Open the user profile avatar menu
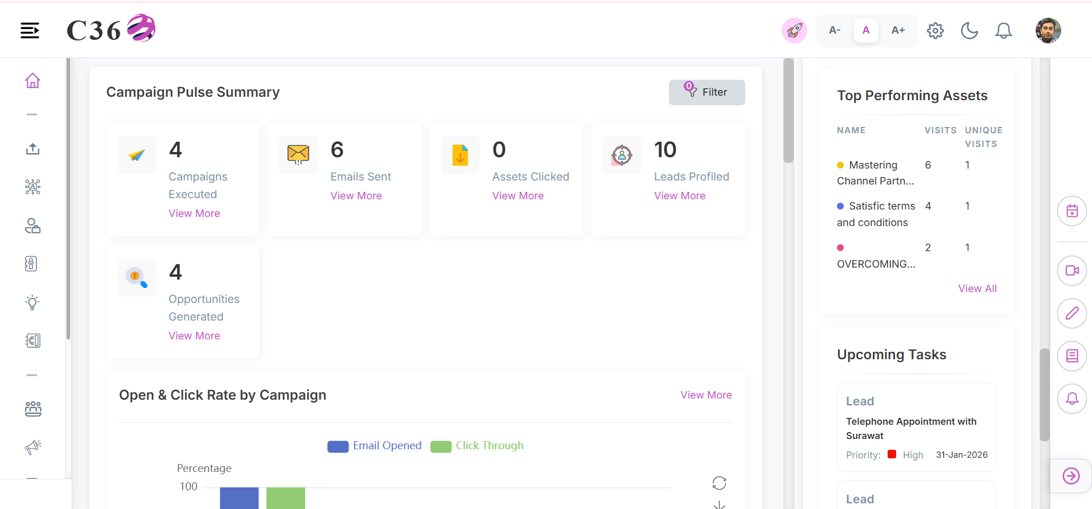This screenshot has width=1092, height=509. [1048, 30]
